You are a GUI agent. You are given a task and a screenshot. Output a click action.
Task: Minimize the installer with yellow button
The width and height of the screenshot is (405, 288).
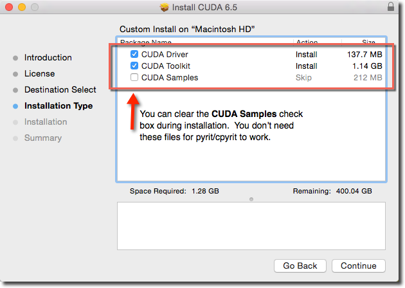tap(22, 7)
